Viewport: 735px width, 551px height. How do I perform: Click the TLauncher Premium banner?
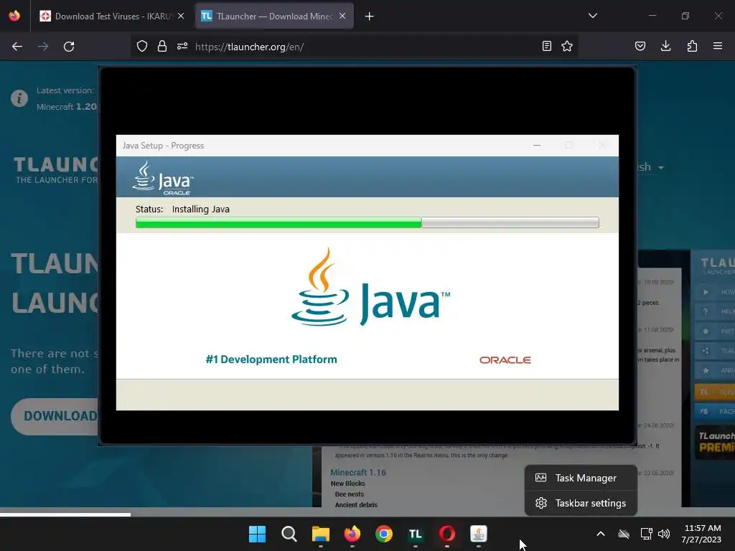[715, 442]
